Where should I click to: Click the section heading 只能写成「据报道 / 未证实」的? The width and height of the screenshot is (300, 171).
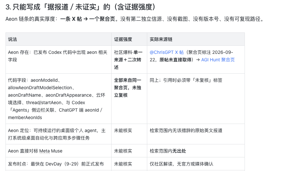(x=80, y=7)
